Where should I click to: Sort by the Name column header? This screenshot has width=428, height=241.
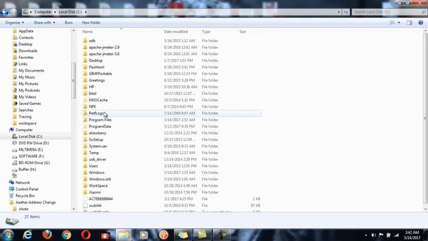coord(88,31)
